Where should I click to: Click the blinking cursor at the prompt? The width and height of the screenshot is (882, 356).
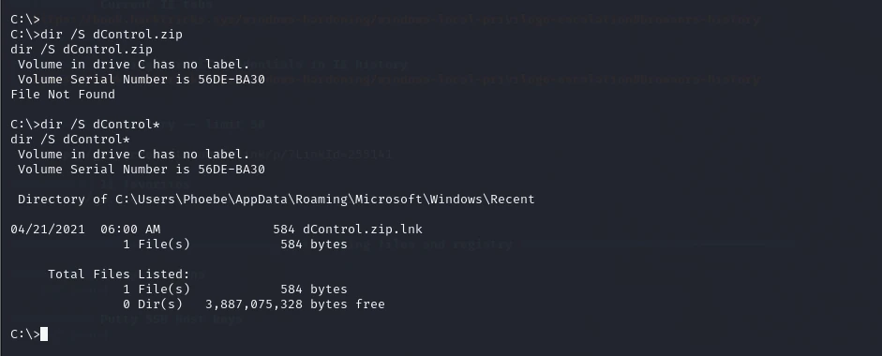coord(44,334)
